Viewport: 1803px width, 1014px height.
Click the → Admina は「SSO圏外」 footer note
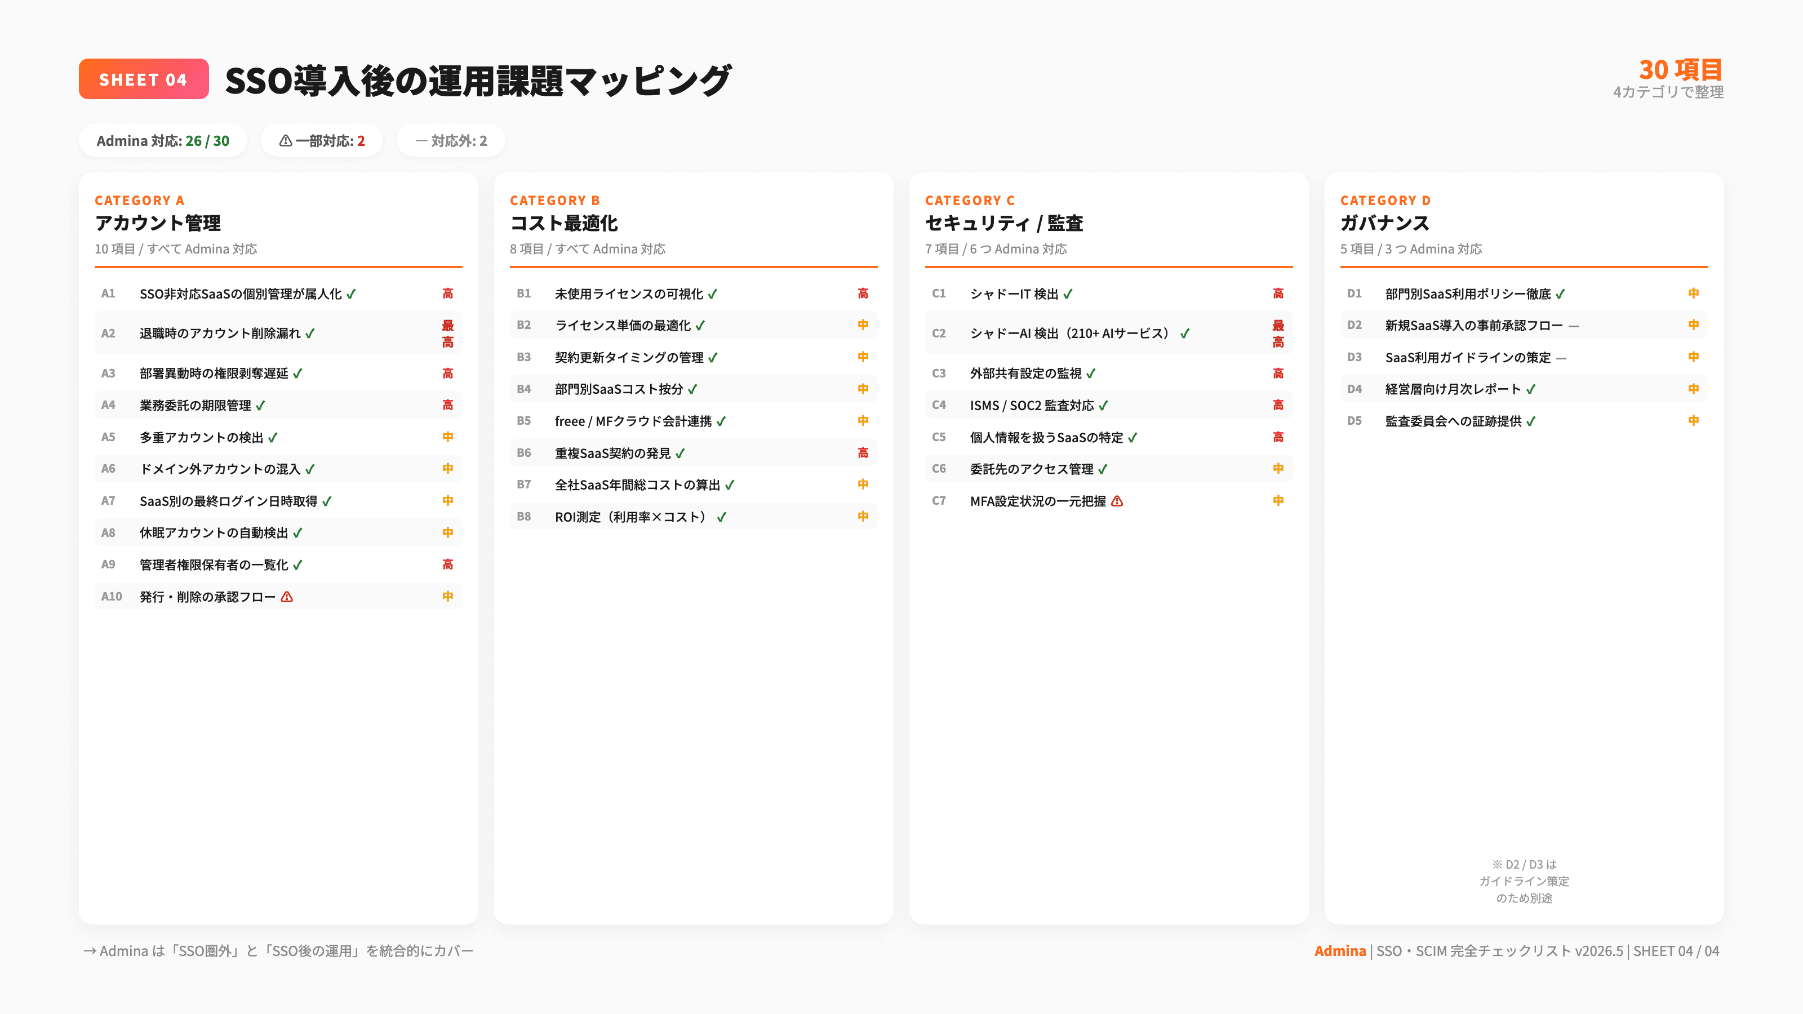pyautogui.click(x=278, y=951)
